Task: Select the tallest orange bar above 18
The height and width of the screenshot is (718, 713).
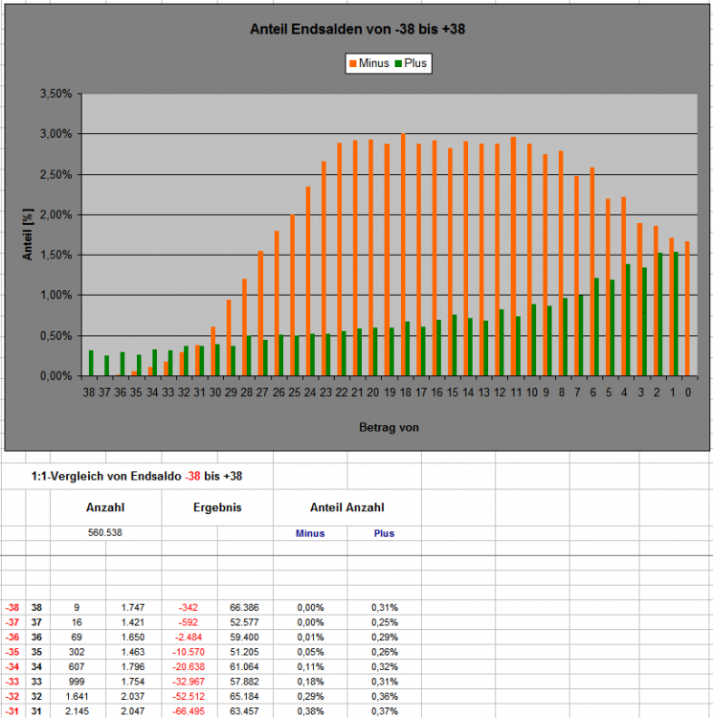Action: coord(403,255)
